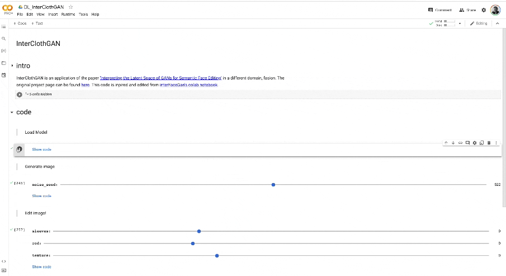Open the table of contents sidebar icon
Screen dimensions: 506x276
click(4, 26)
